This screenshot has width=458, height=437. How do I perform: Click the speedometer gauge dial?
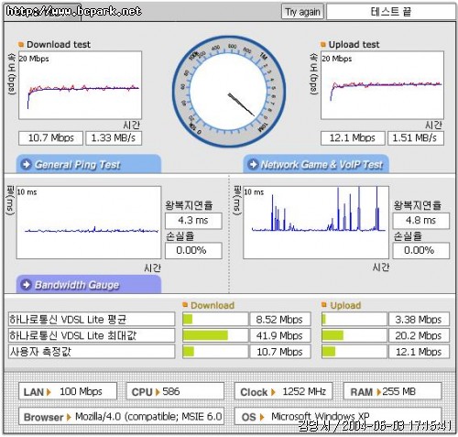point(229,92)
